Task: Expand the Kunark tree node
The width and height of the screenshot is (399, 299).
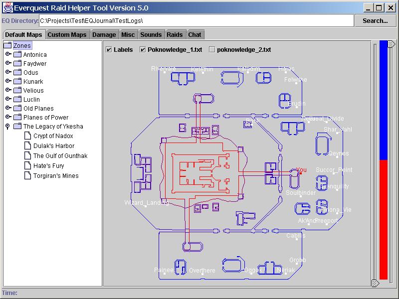Action: click(x=8, y=81)
